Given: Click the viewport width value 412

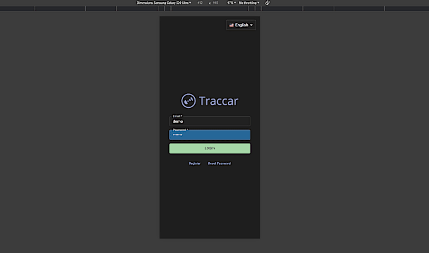Looking at the screenshot, I should pyautogui.click(x=200, y=3).
